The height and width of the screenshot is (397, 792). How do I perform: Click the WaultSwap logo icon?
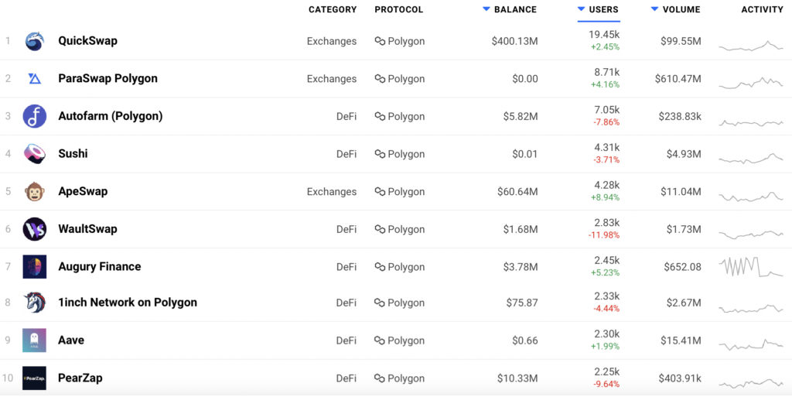point(34,229)
